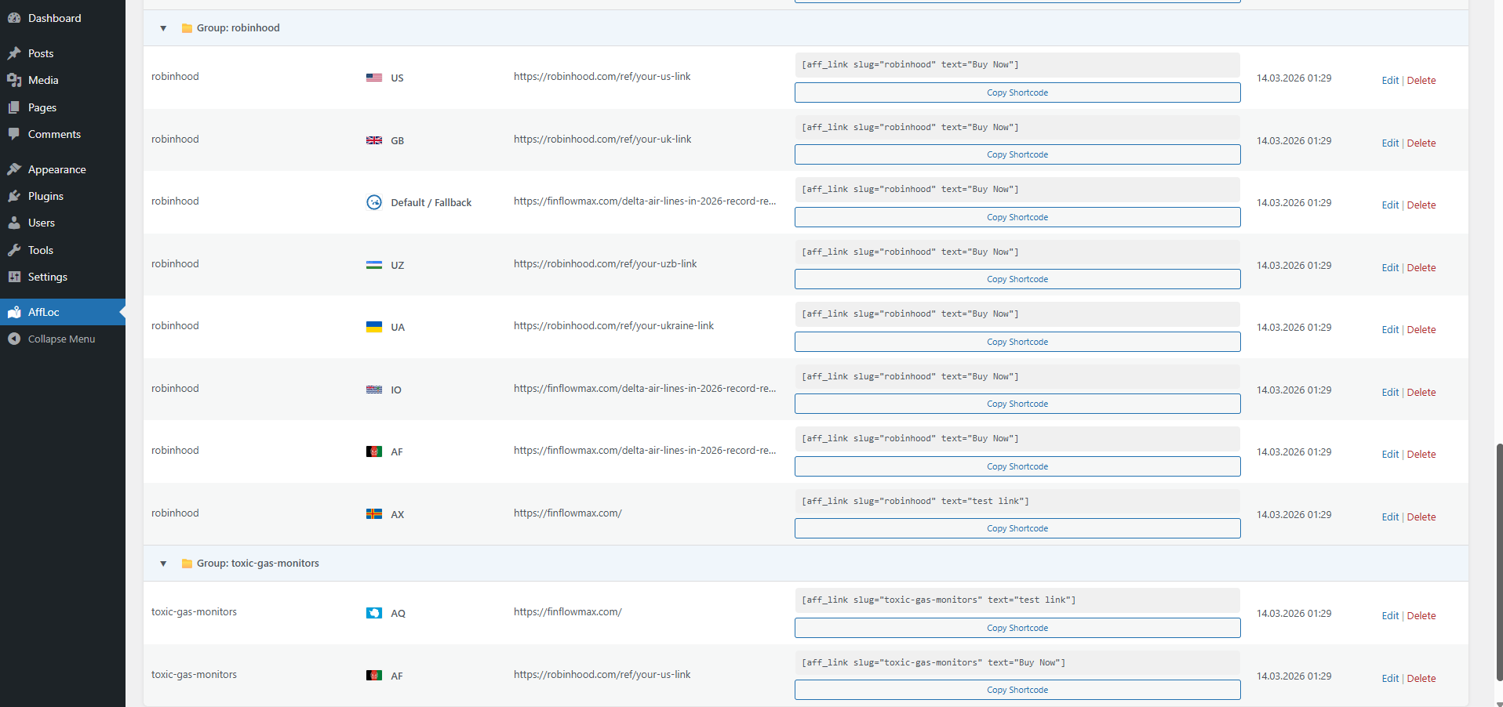Click the Appearance paintbrush icon
The width and height of the screenshot is (1503, 707).
[14, 169]
